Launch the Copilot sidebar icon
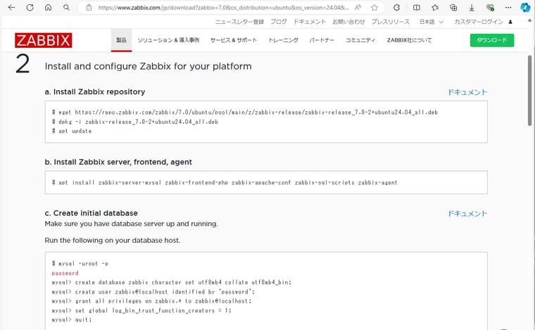 (525, 8)
